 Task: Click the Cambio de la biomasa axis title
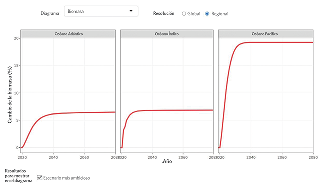(x=10, y=95)
